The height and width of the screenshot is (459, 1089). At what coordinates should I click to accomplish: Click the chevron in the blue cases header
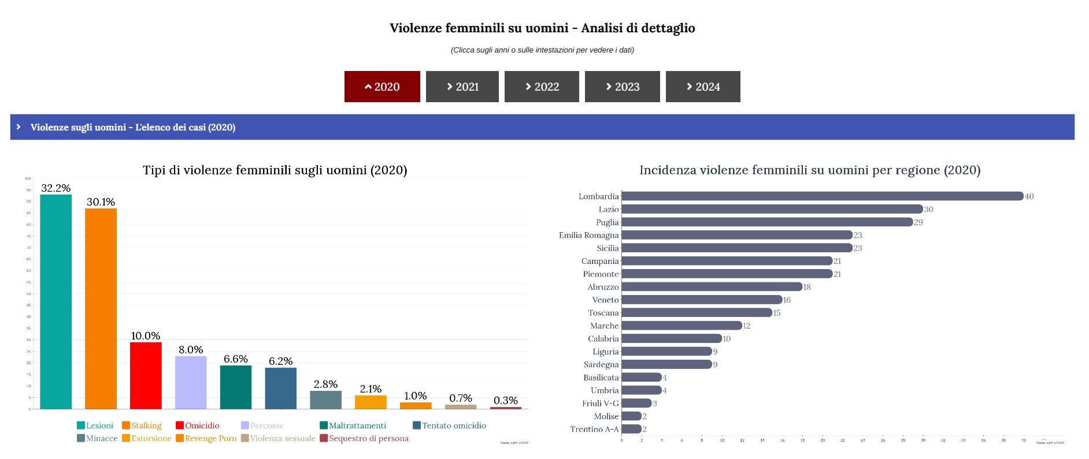pos(19,126)
